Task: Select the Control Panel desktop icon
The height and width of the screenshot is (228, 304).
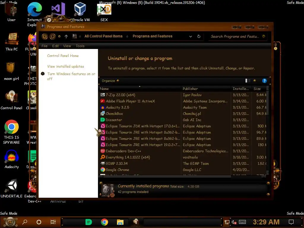Action: 12,100
